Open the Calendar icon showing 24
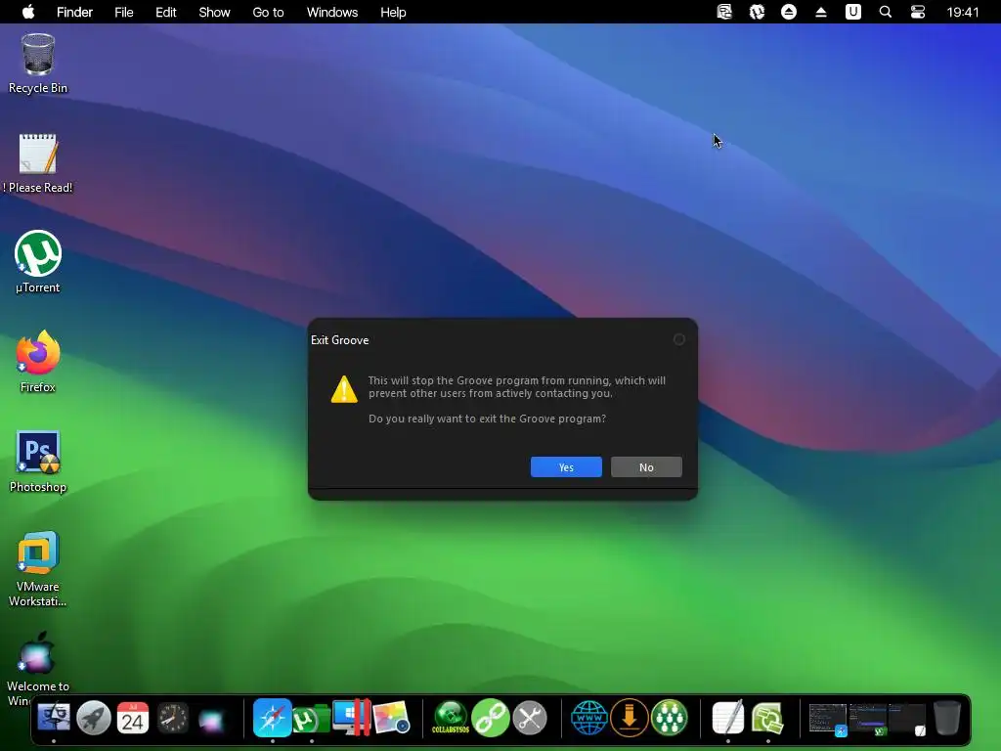The width and height of the screenshot is (1001, 751). [133, 718]
